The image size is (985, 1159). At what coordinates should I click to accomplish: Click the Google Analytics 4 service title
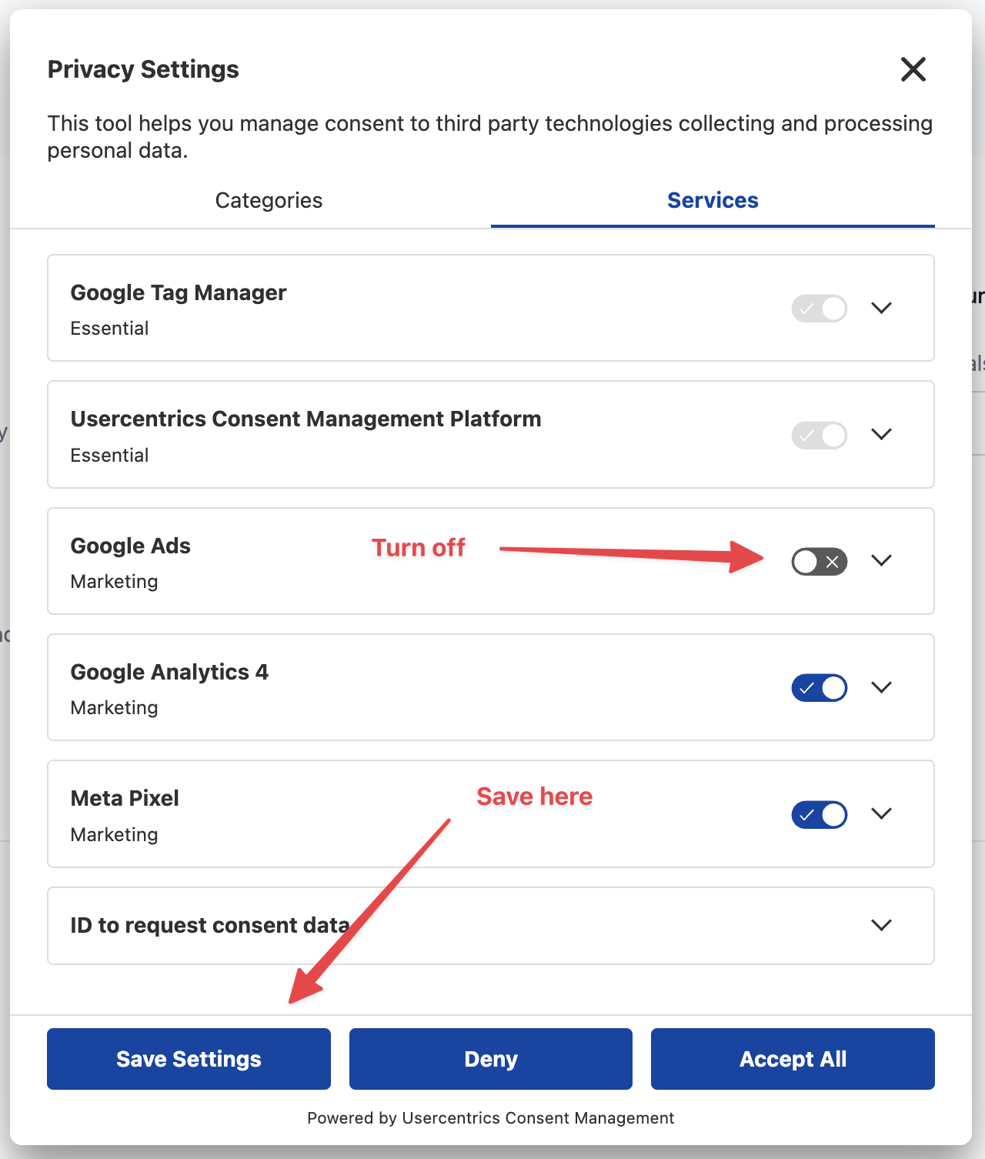pos(169,673)
